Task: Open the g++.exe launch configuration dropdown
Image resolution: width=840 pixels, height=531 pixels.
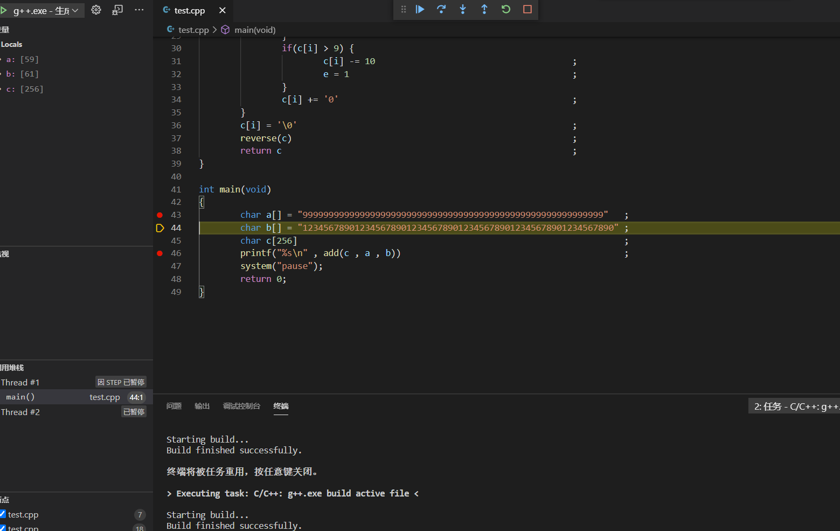Action: [46, 11]
